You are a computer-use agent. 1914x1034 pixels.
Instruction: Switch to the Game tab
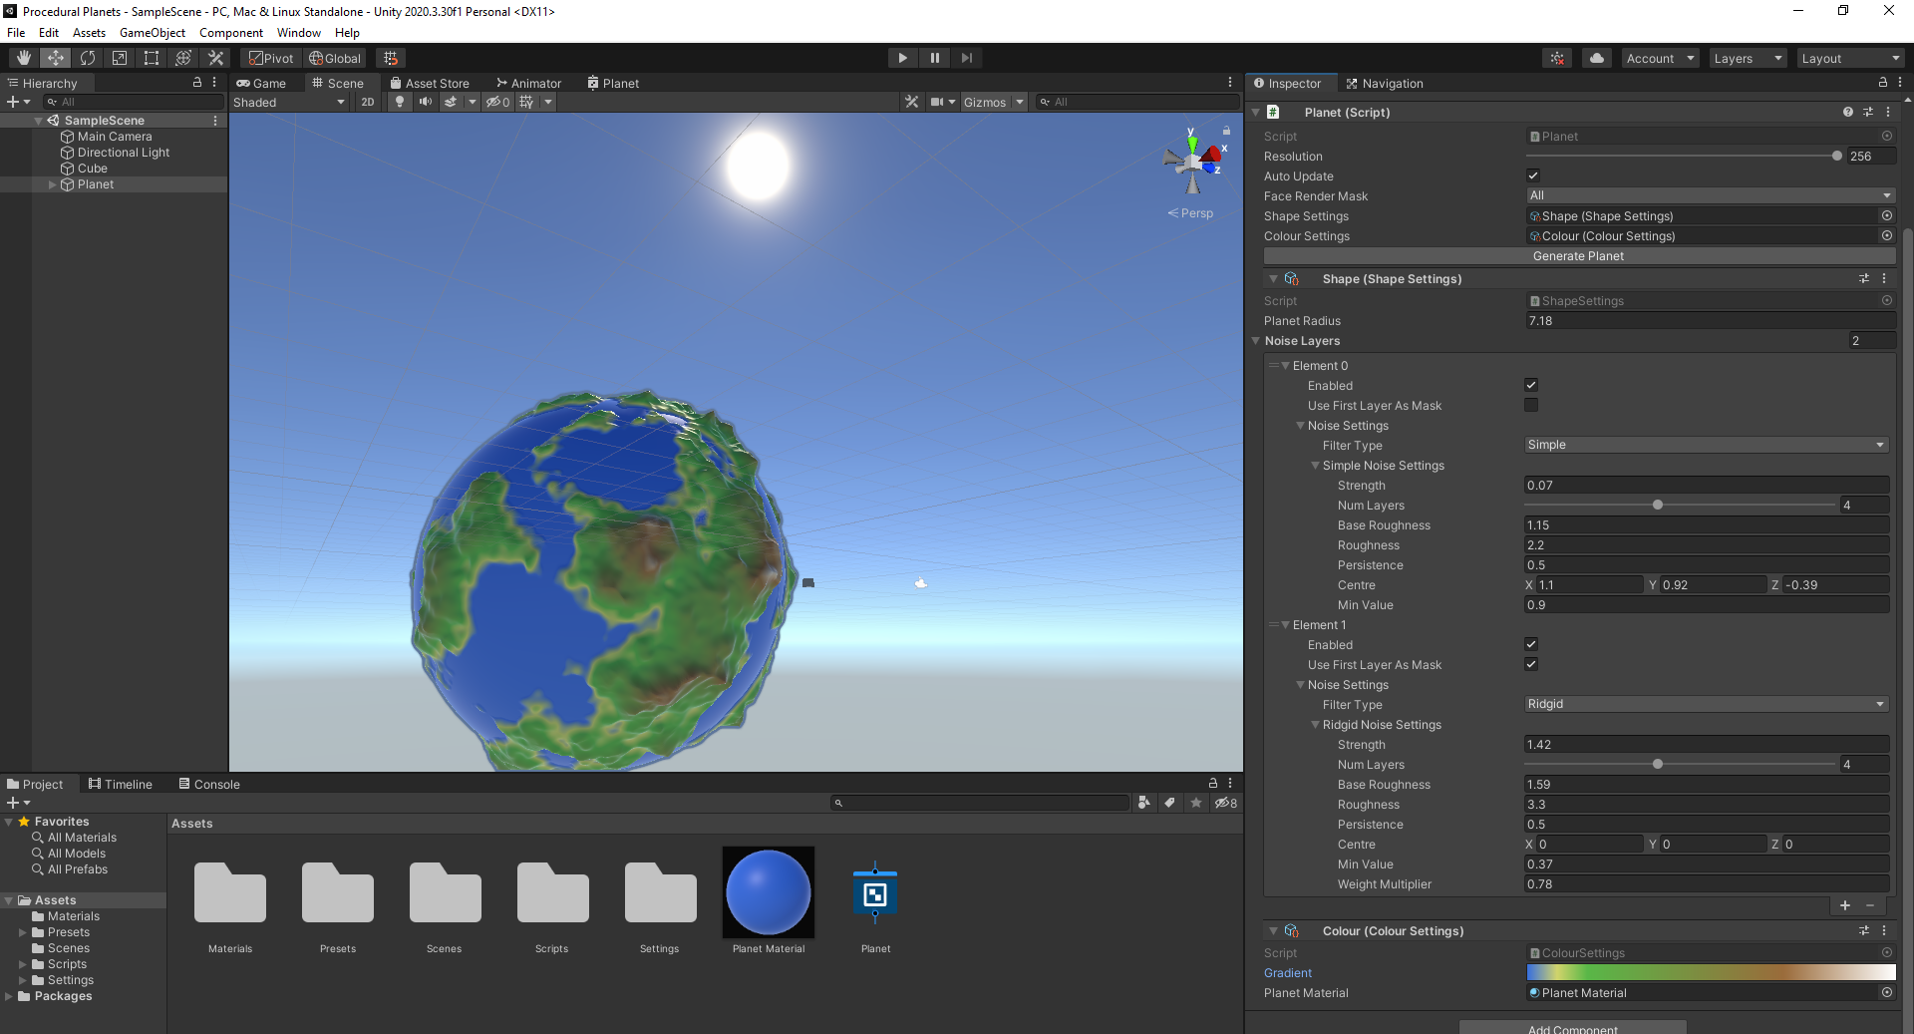264,83
